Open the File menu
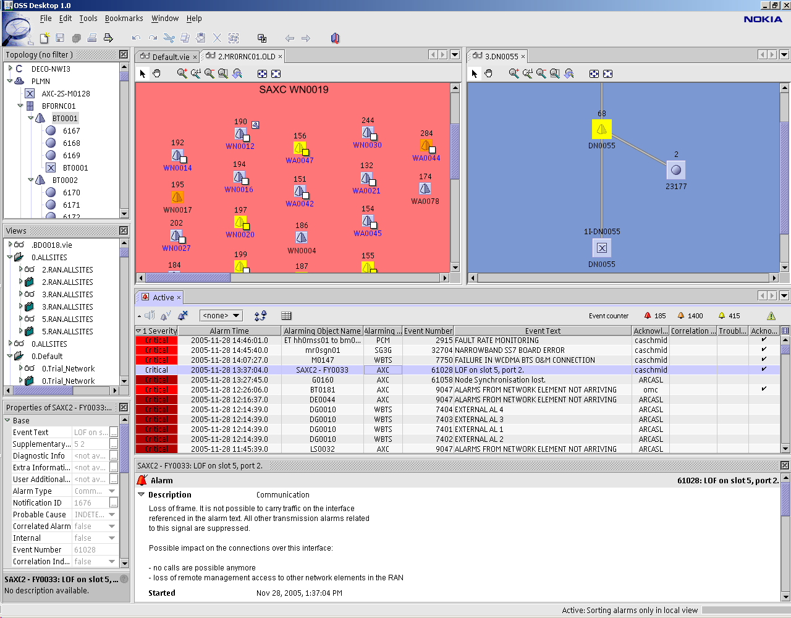Screen dimensions: 791x618 [x=46, y=18]
